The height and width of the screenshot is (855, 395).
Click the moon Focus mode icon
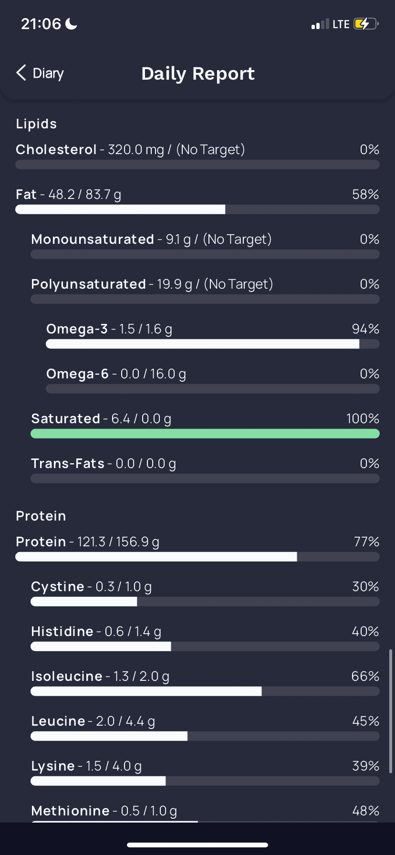[71, 23]
